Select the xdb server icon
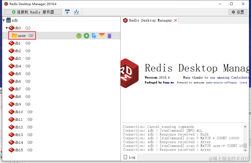The width and height of the screenshot is (251, 163). pyautogui.click(x=8, y=20)
